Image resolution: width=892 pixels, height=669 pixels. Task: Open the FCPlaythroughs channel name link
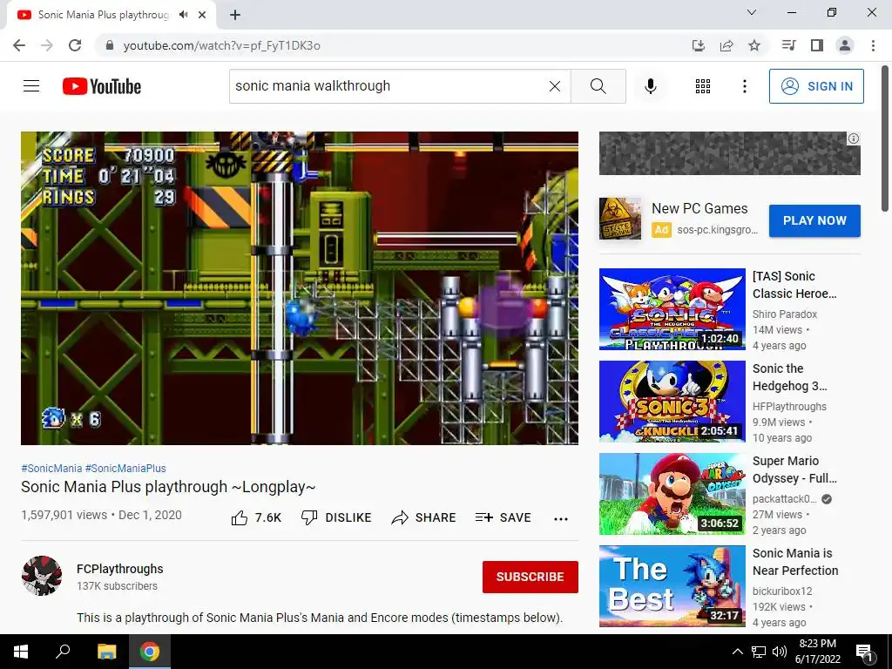pos(120,569)
